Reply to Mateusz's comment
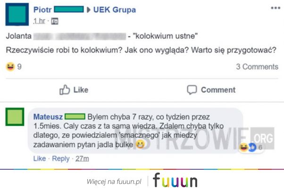The width and height of the screenshot is (284, 190). click(61, 158)
